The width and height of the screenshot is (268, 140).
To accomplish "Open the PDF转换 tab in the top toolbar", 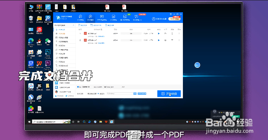I will coord(80,18).
